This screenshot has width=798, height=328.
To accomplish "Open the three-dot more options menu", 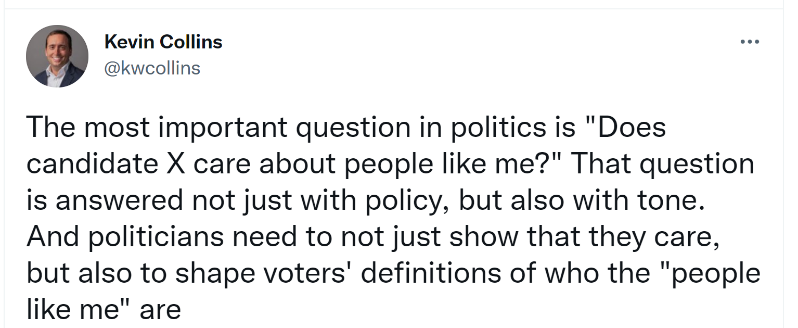I will [x=750, y=42].
